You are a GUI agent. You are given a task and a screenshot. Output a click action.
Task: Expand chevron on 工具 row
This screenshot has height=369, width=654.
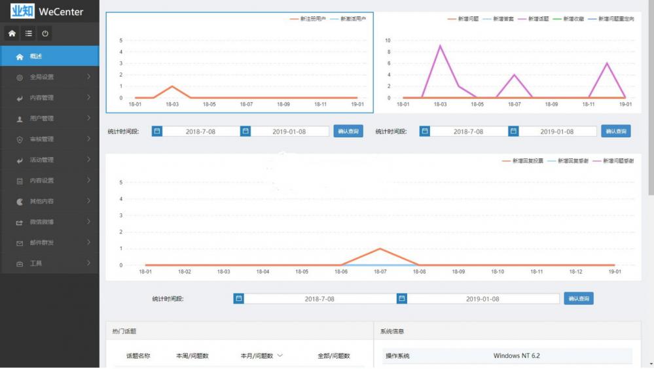(x=89, y=263)
